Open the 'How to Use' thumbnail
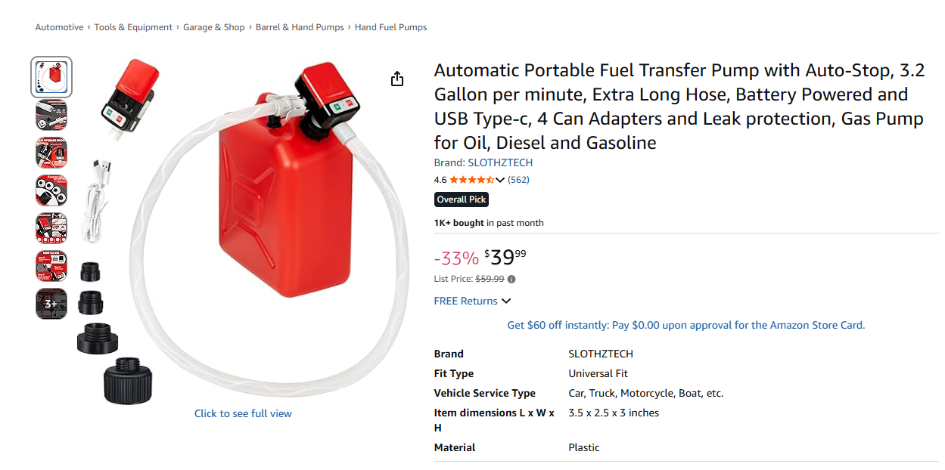 click(51, 266)
